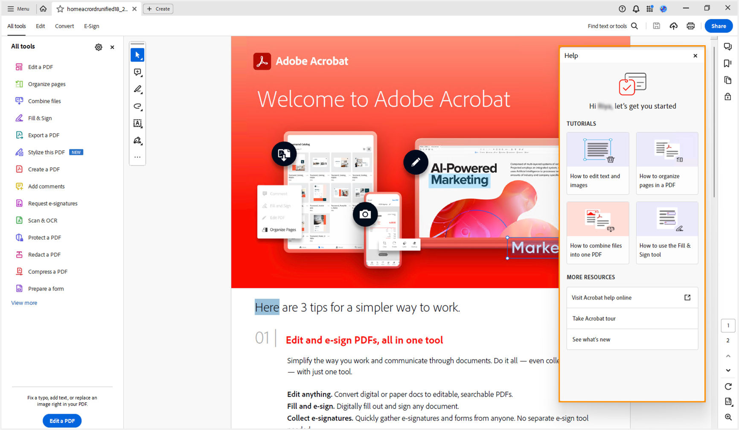Viewport: 739px width, 430px height.
Task: Switch to the Convert tab
Action: [x=64, y=26]
